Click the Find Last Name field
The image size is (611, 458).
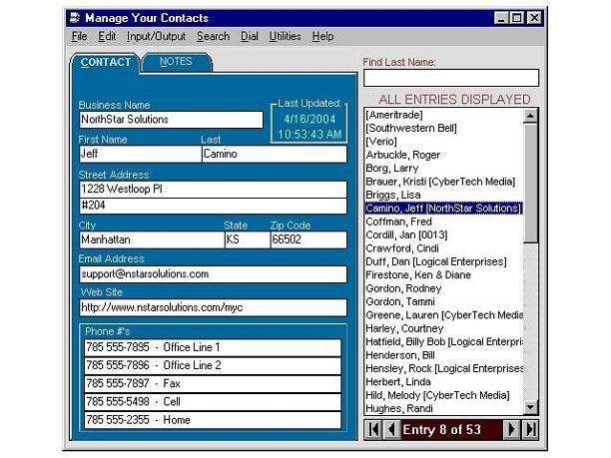coord(450,78)
